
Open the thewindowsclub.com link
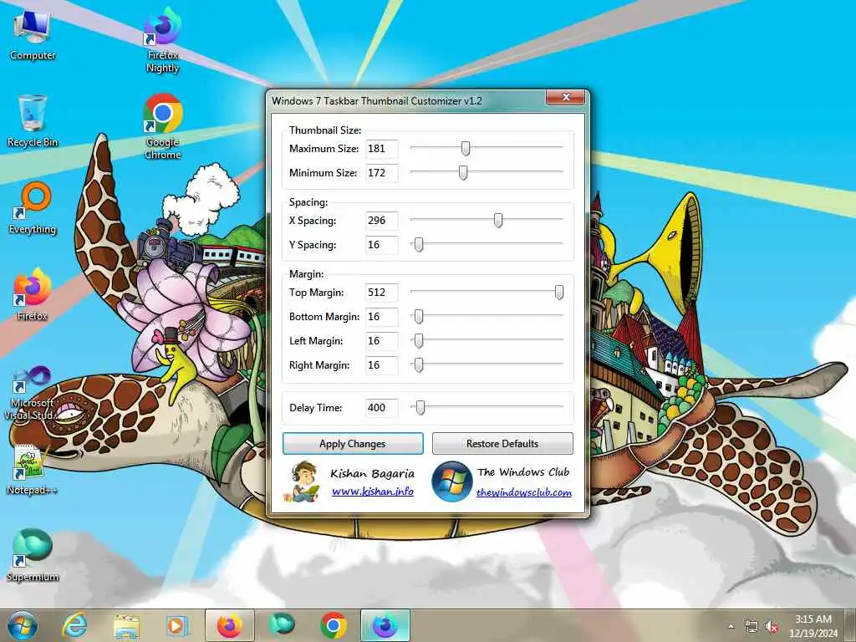pos(523,492)
